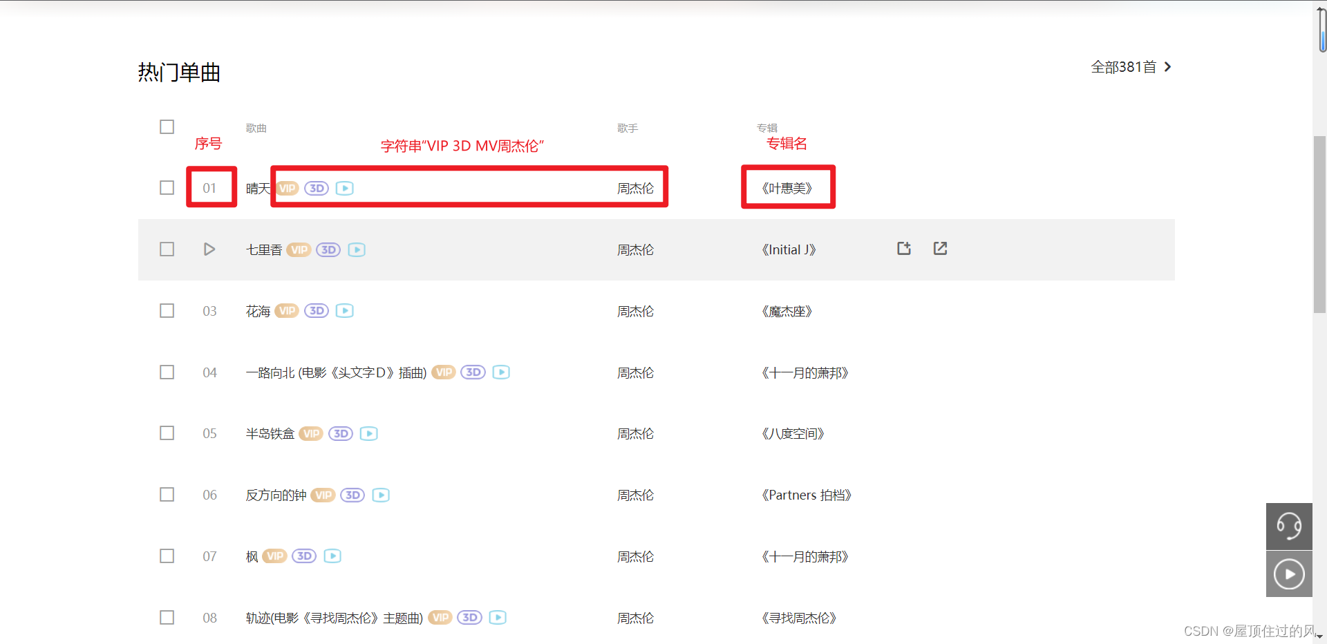1327x644 pixels.
Task: Open album 《Partners 拍档》
Action: (x=807, y=495)
